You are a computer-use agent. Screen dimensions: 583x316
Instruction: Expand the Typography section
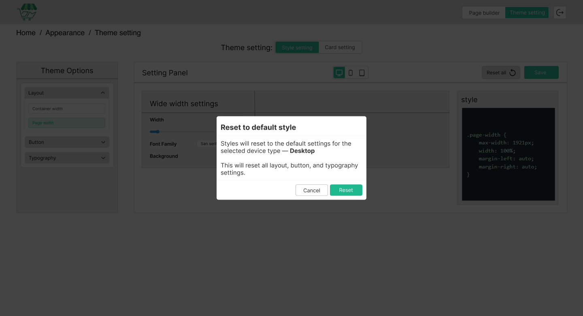67,158
